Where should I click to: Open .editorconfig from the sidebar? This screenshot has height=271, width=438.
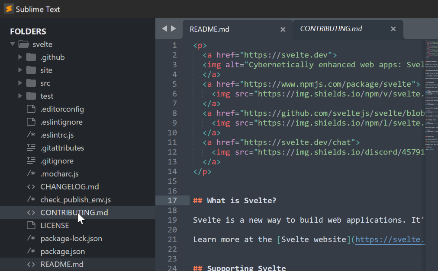62,109
